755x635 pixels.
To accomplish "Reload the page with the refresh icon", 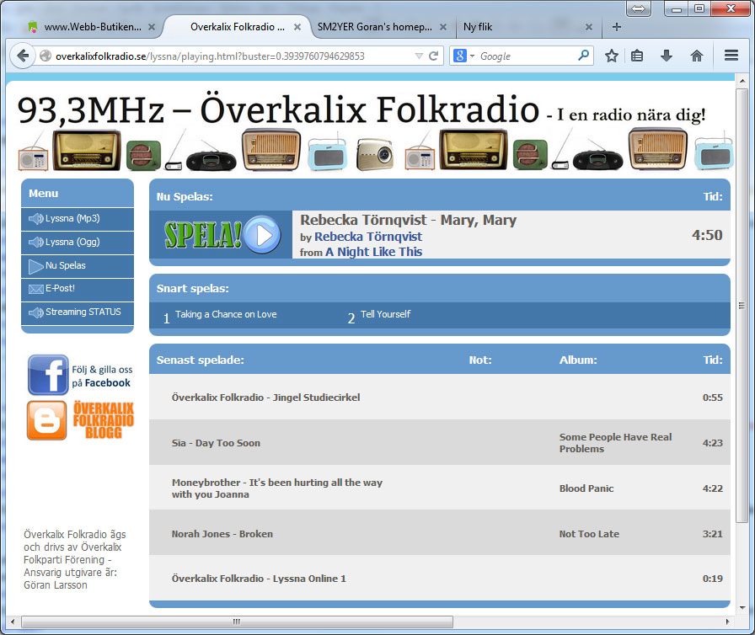I will tap(433, 56).
